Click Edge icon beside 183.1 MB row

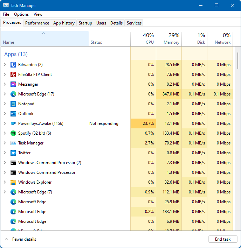[13, 212]
